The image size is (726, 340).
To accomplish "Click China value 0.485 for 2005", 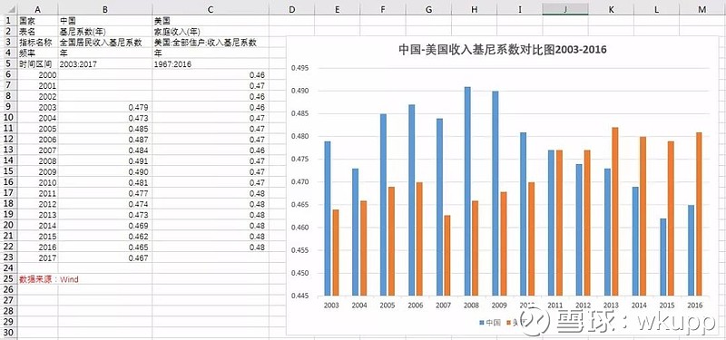I will pos(105,129).
